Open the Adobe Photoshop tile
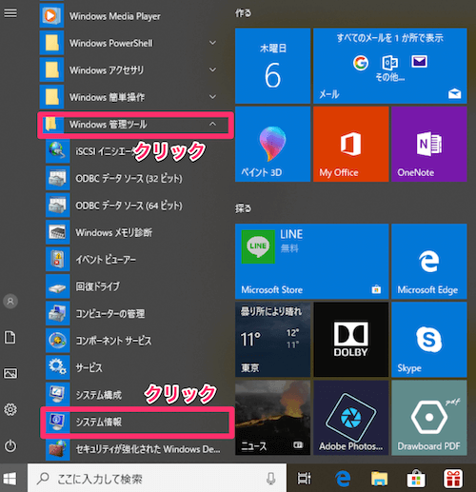 click(x=351, y=418)
